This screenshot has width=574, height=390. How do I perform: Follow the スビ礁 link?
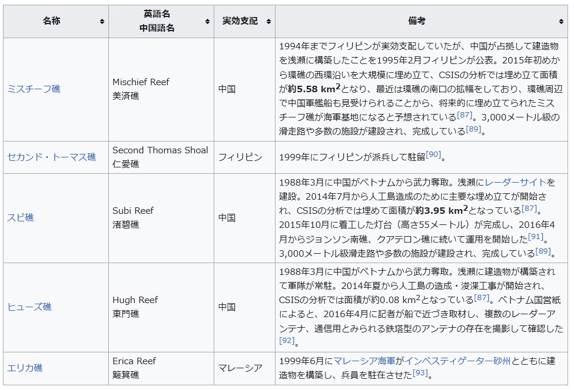tap(21, 218)
